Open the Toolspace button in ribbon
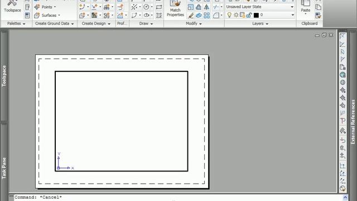357x201 pixels. coord(12,6)
